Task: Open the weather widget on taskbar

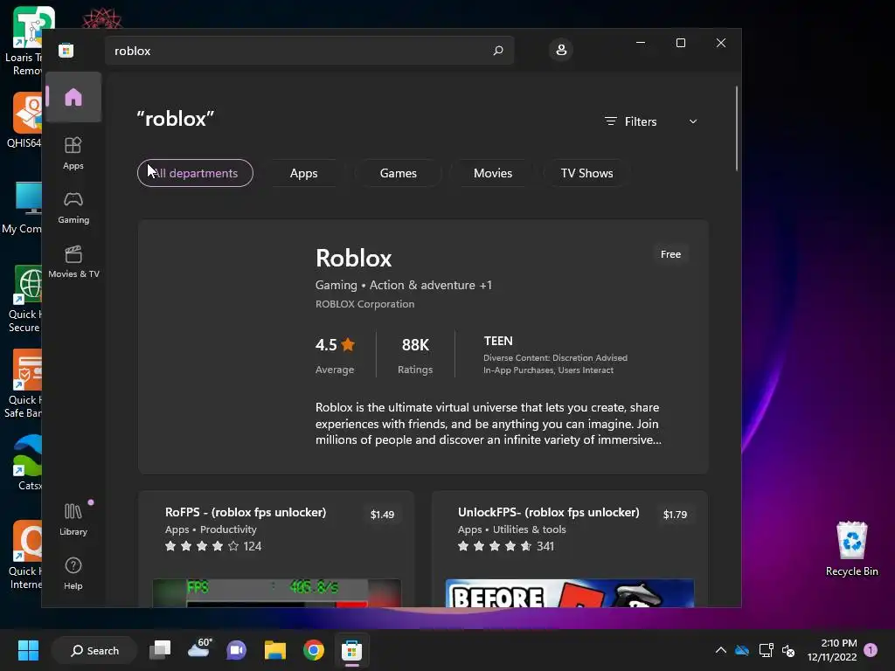Action: pyautogui.click(x=199, y=649)
